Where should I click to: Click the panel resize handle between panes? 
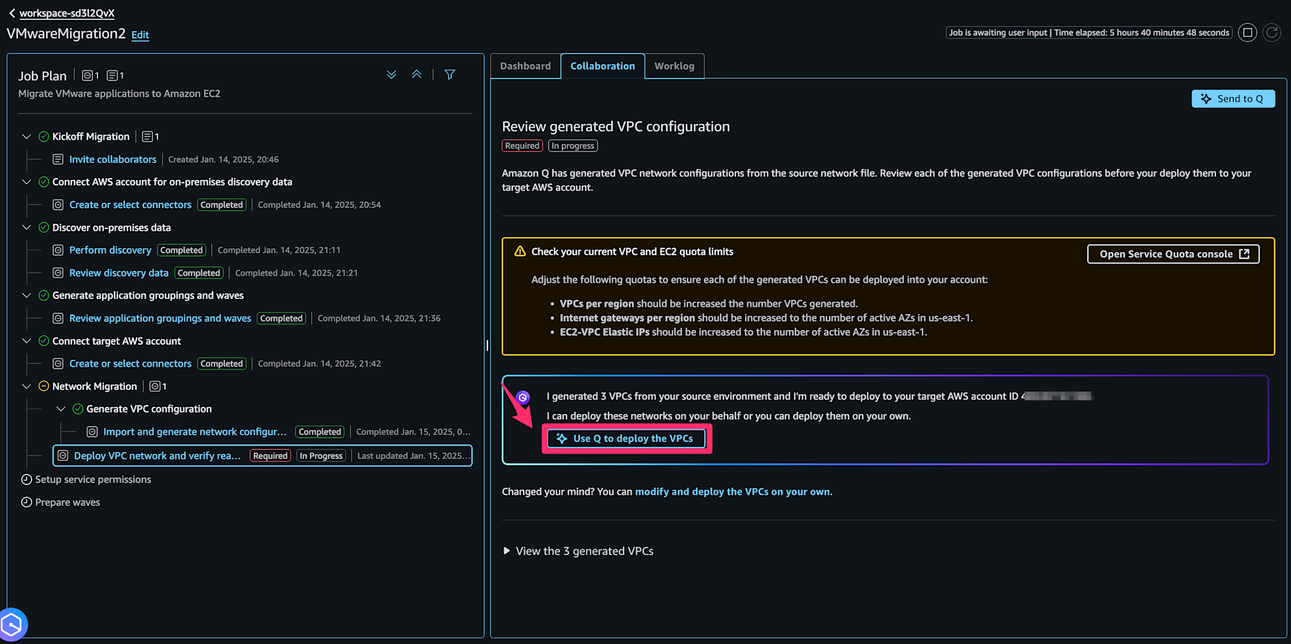point(487,346)
